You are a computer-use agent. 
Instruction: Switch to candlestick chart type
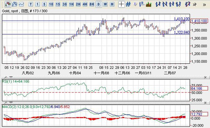click(8, 4)
